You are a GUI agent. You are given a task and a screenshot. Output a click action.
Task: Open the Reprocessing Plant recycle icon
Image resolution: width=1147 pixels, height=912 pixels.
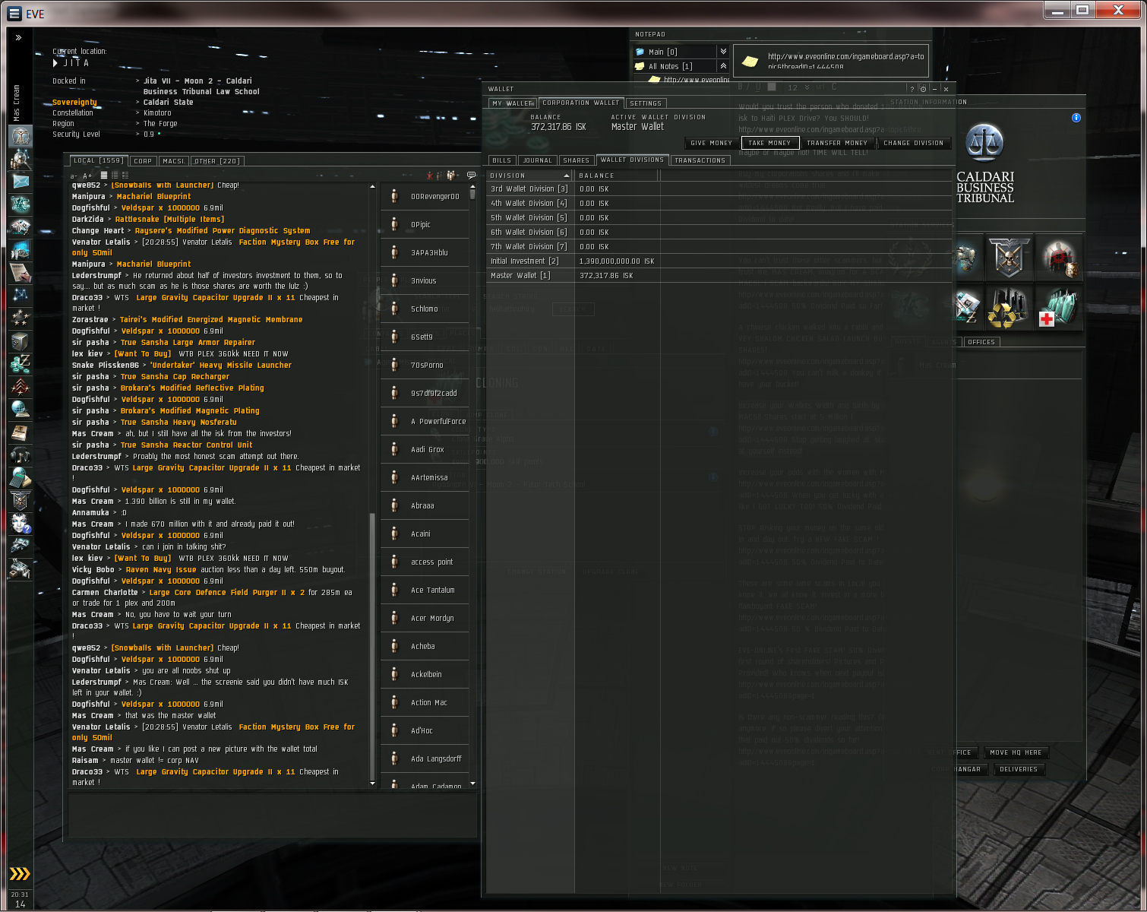tap(1009, 306)
